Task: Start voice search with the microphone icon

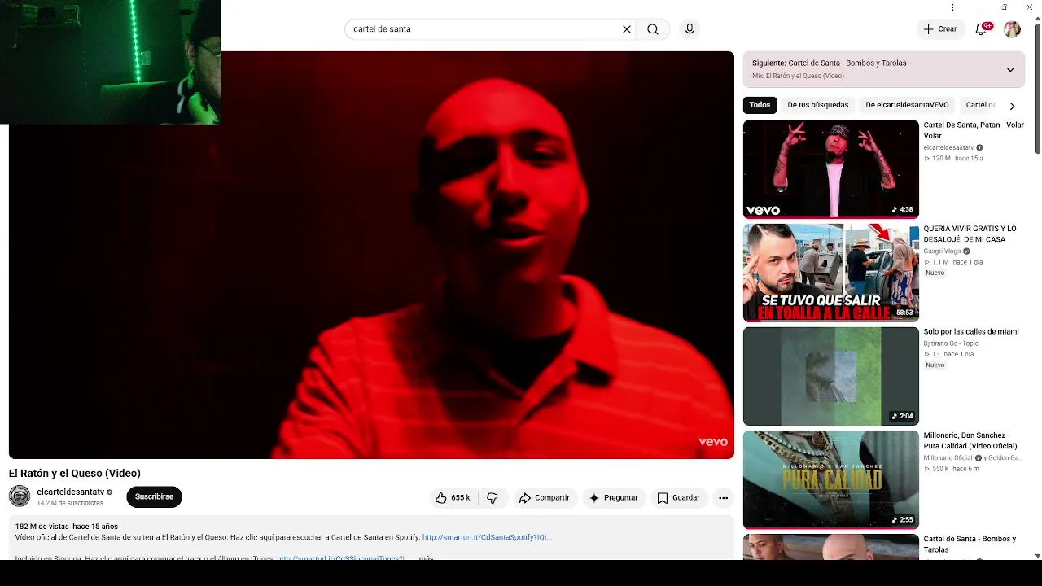Action: (690, 29)
